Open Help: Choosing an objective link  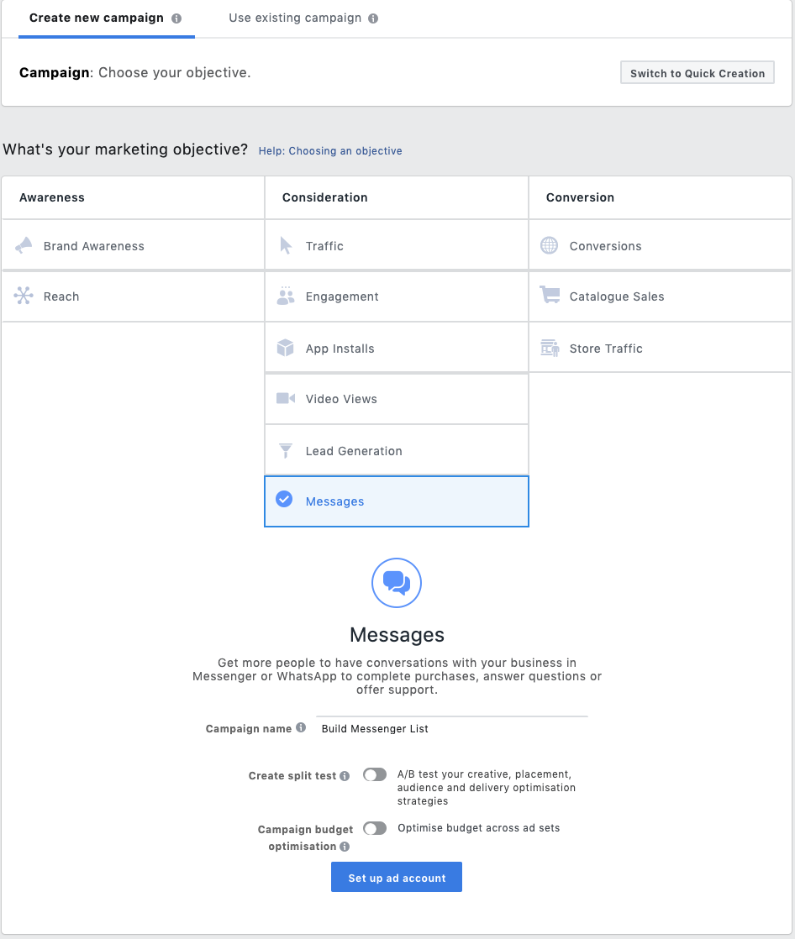point(330,151)
